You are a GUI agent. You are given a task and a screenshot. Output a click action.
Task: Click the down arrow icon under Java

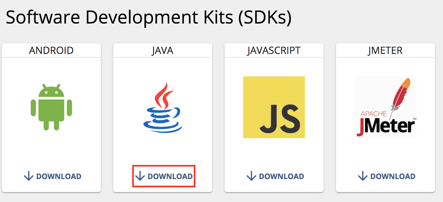pos(140,176)
